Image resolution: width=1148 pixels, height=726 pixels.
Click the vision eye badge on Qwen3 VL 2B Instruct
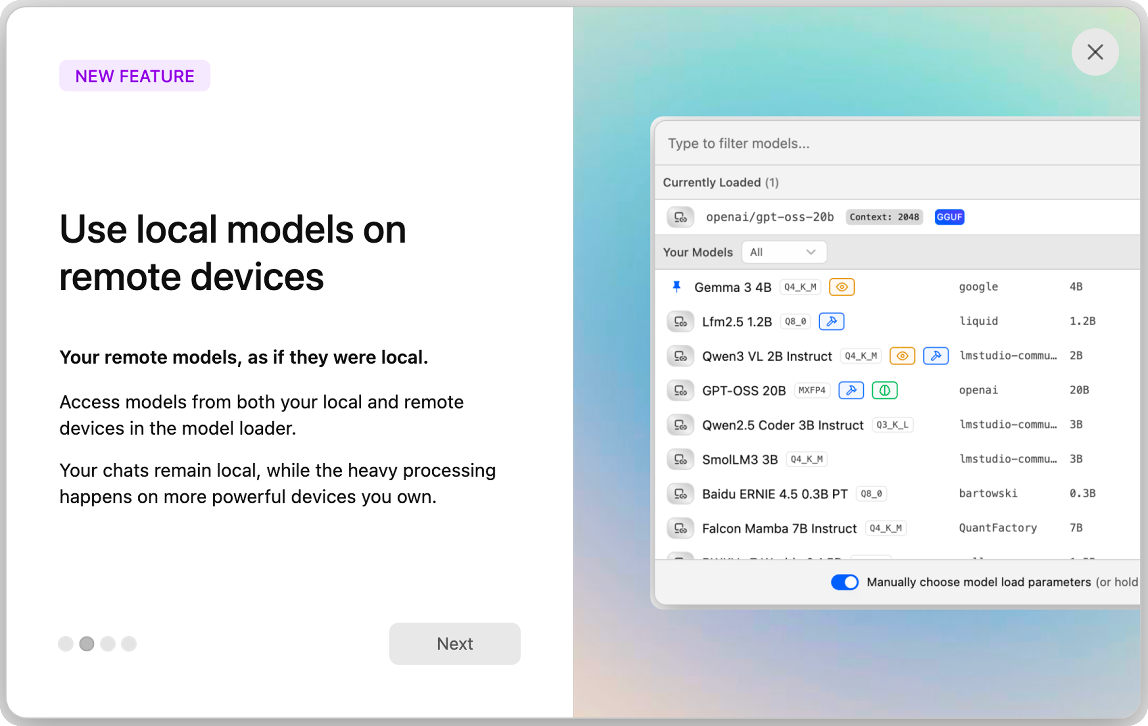click(902, 356)
